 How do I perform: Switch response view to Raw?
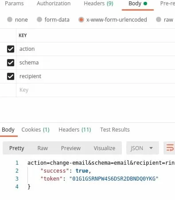43,148
